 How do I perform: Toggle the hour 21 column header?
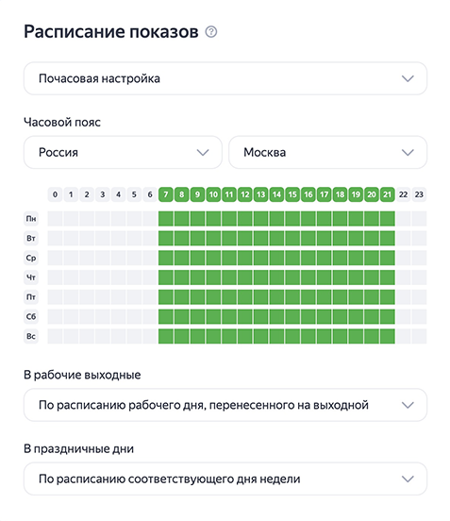[x=388, y=194]
